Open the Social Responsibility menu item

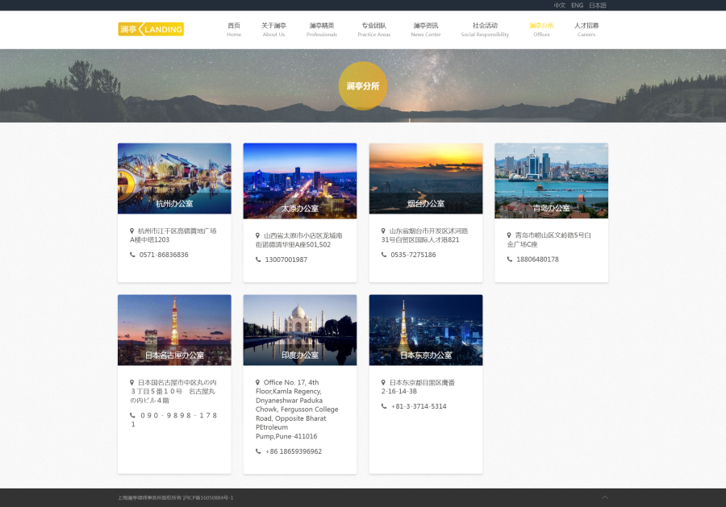485,30
